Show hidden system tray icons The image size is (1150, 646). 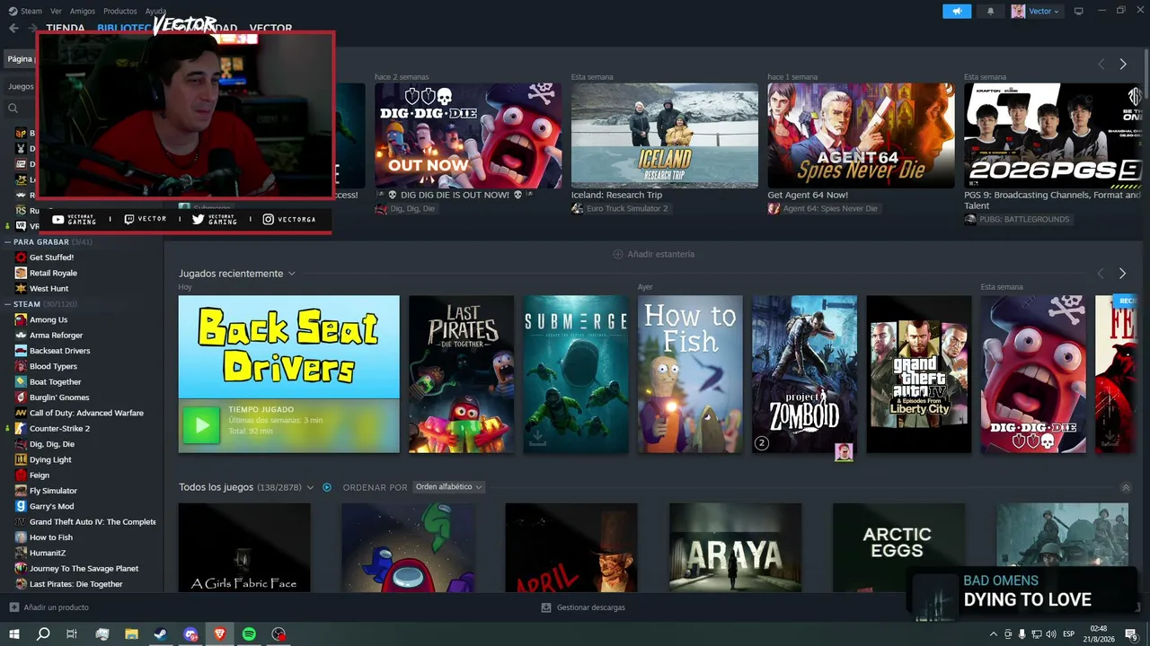click(x=994, y=634)
